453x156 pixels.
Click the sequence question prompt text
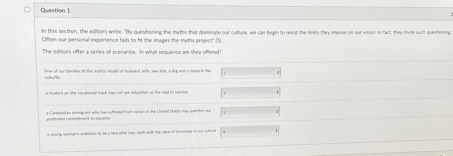(132, 52)
